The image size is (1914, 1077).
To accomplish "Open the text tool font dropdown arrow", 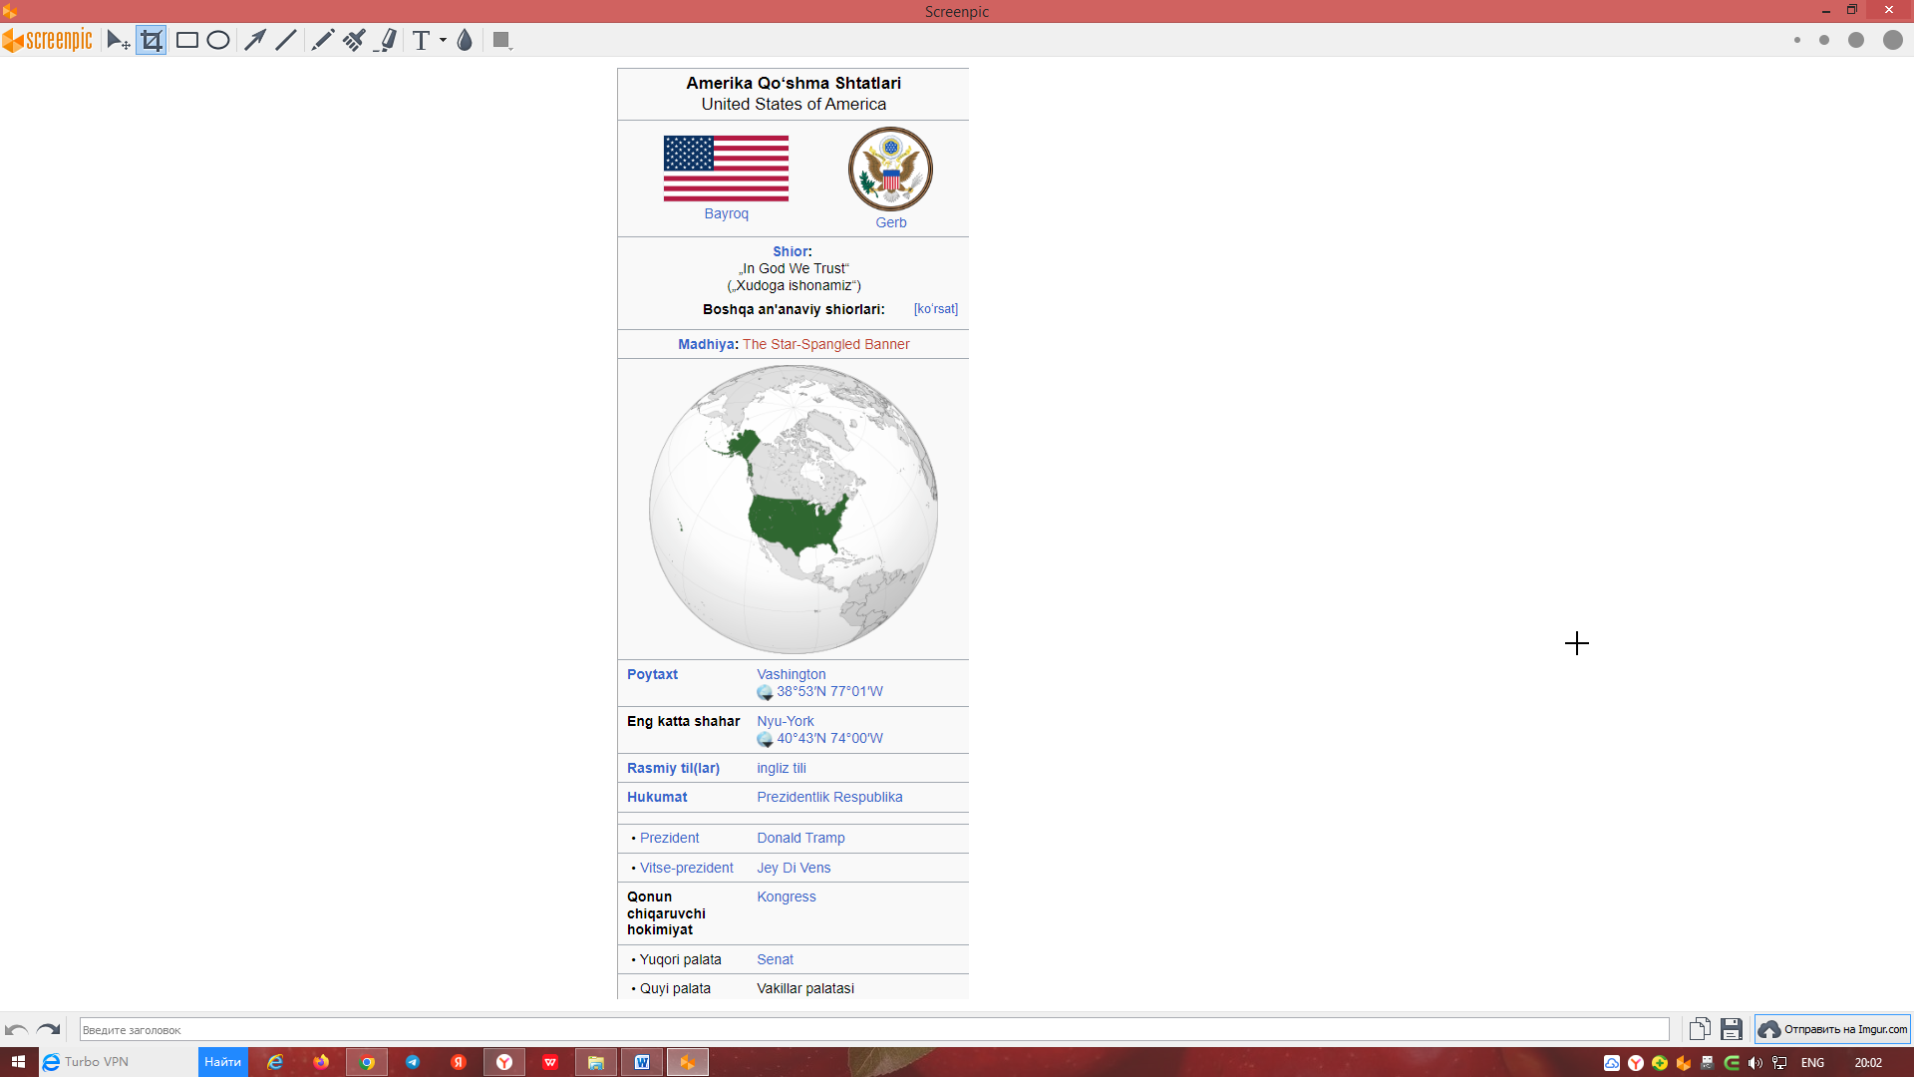I will [443, 41].
